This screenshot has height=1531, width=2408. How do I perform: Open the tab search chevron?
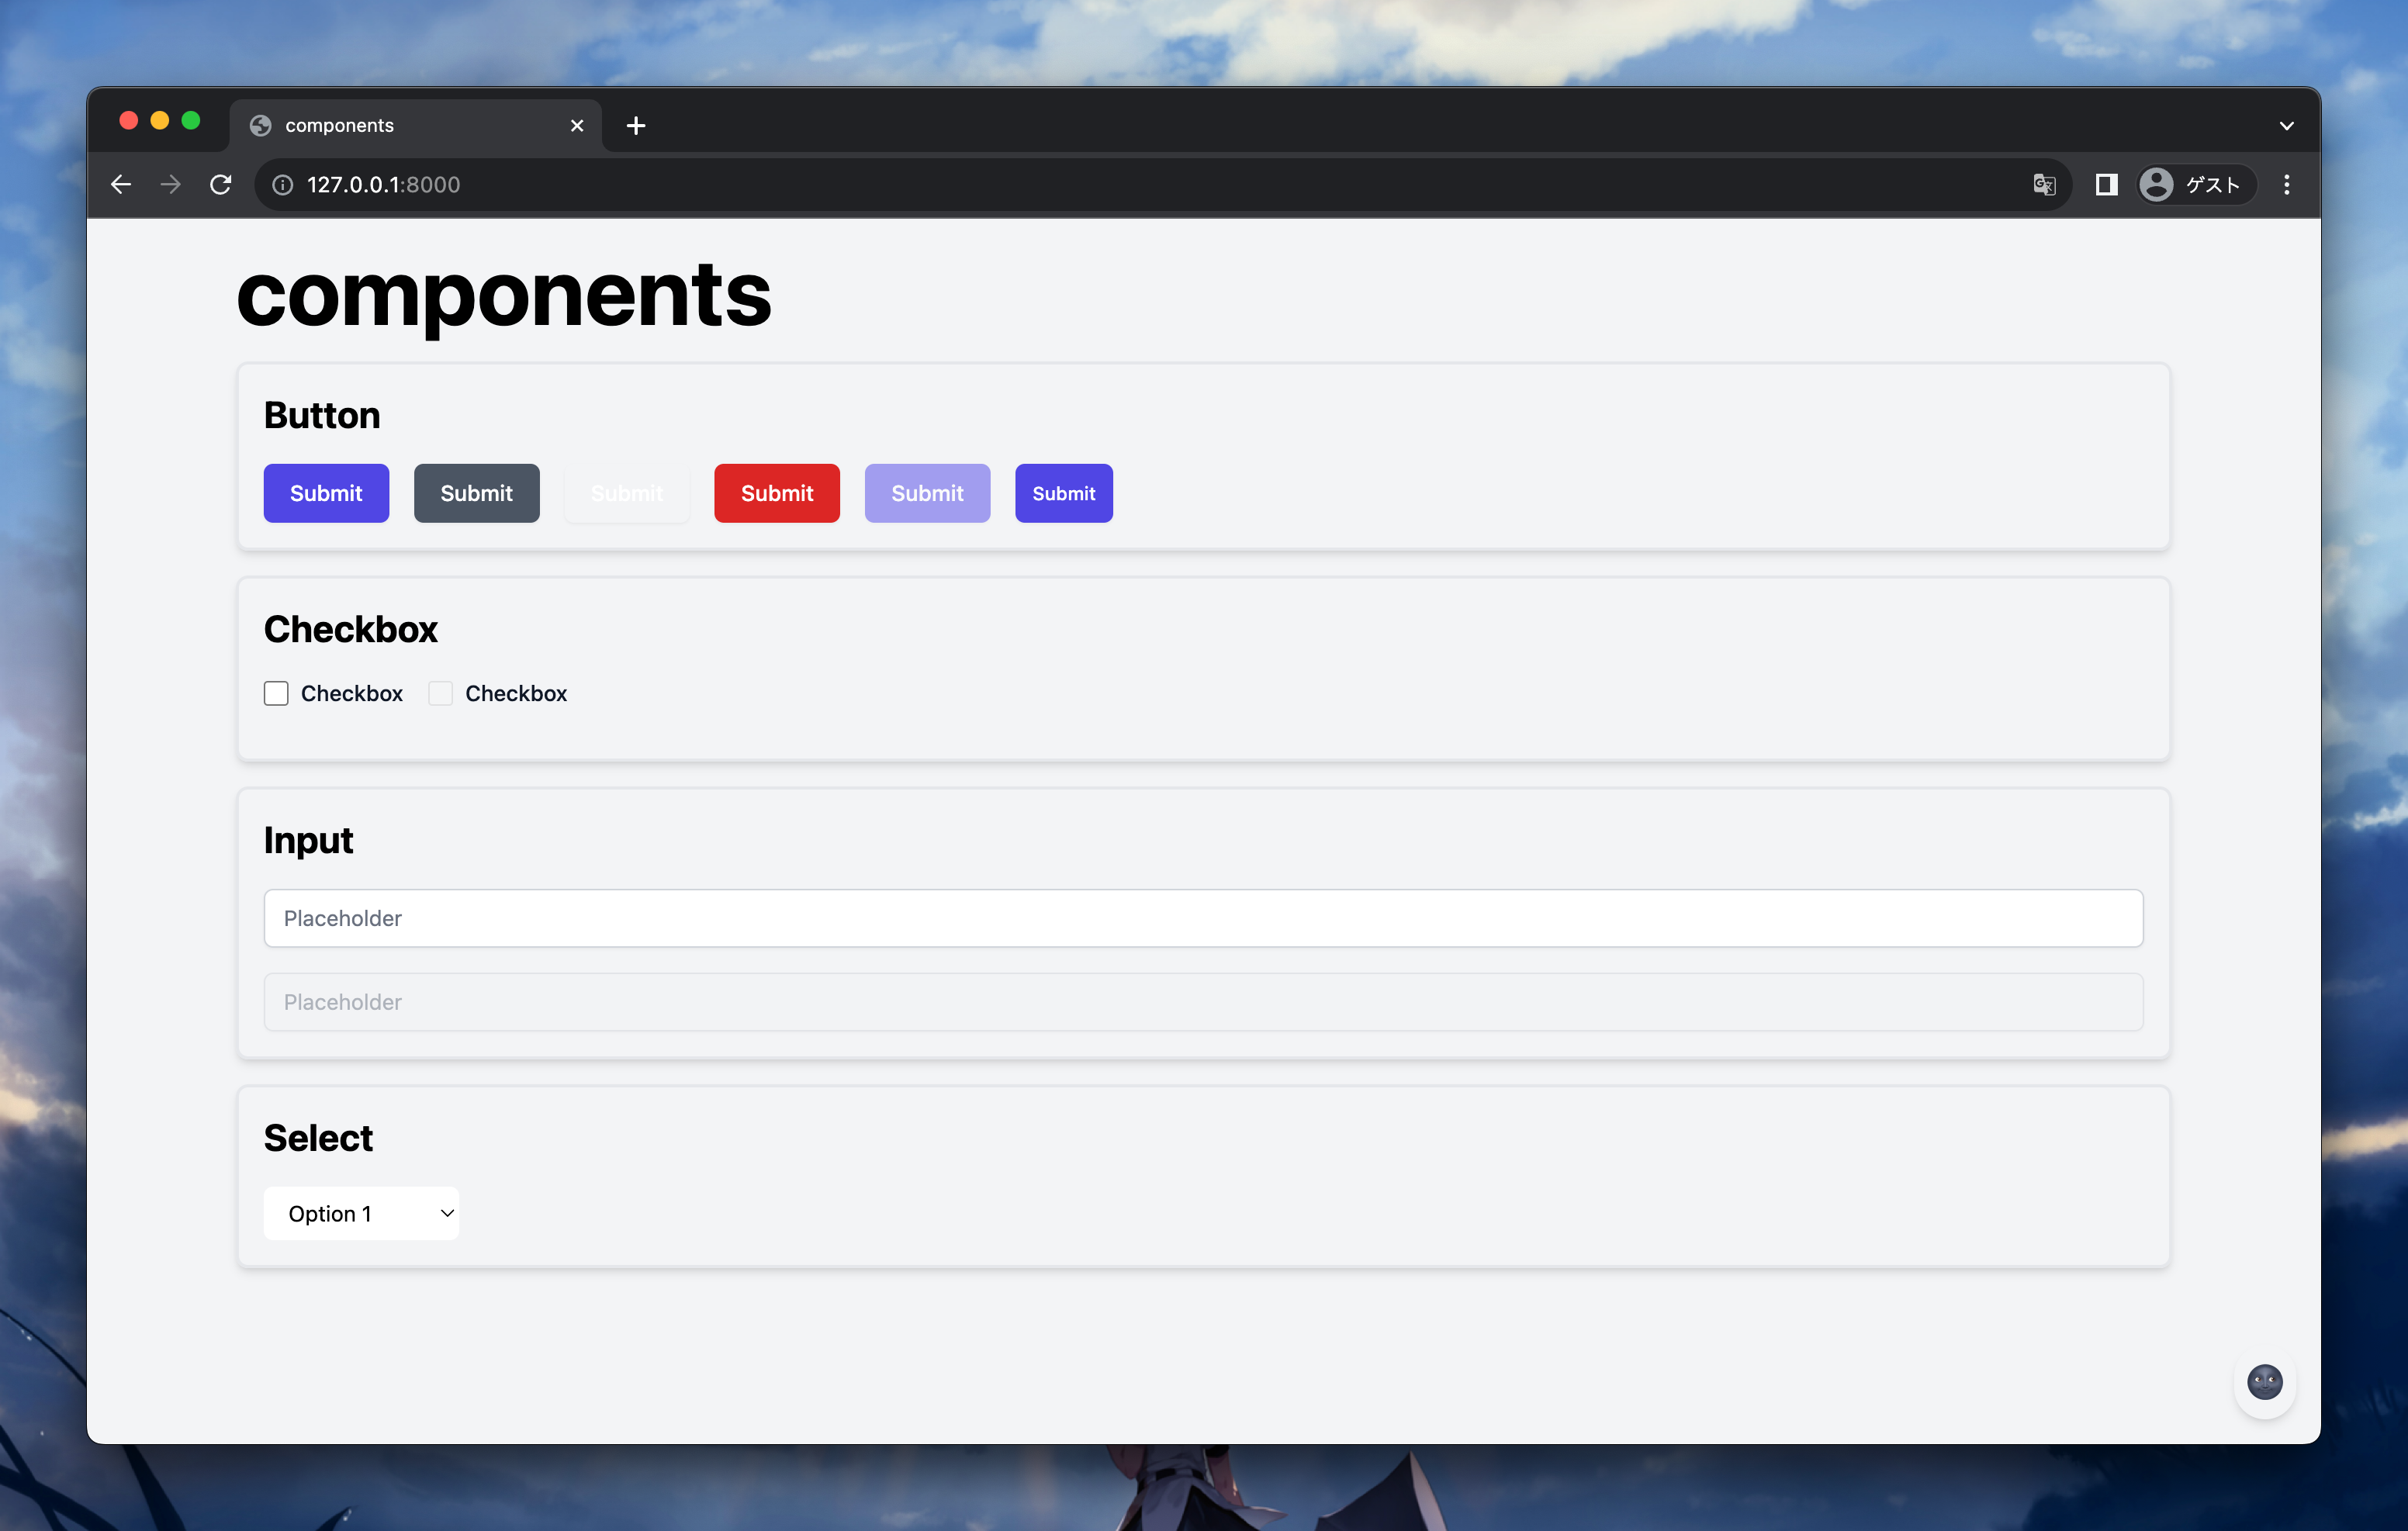(x=2286, y=125)
